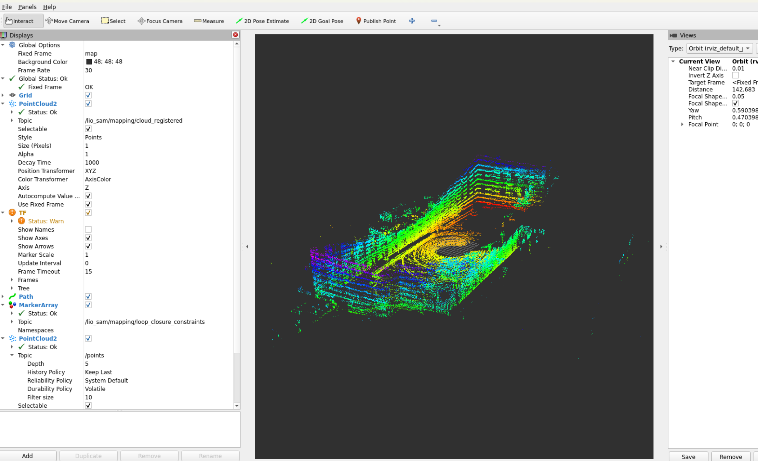Activate the 2D Goal Pose tool
This screenshot has width=758, height=461.
pyautogui.click(x=322, y=21)
